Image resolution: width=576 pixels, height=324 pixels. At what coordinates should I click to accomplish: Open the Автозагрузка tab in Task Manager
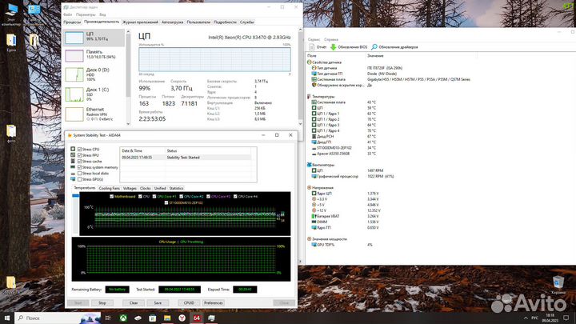point(172,22)
